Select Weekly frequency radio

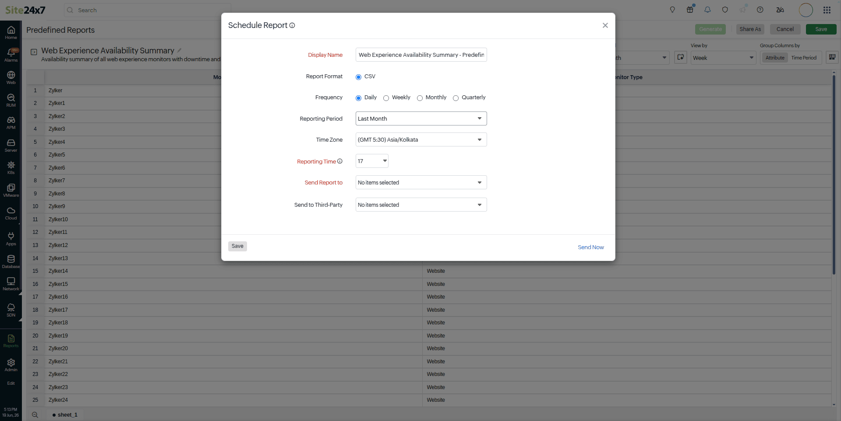(386, 98)
